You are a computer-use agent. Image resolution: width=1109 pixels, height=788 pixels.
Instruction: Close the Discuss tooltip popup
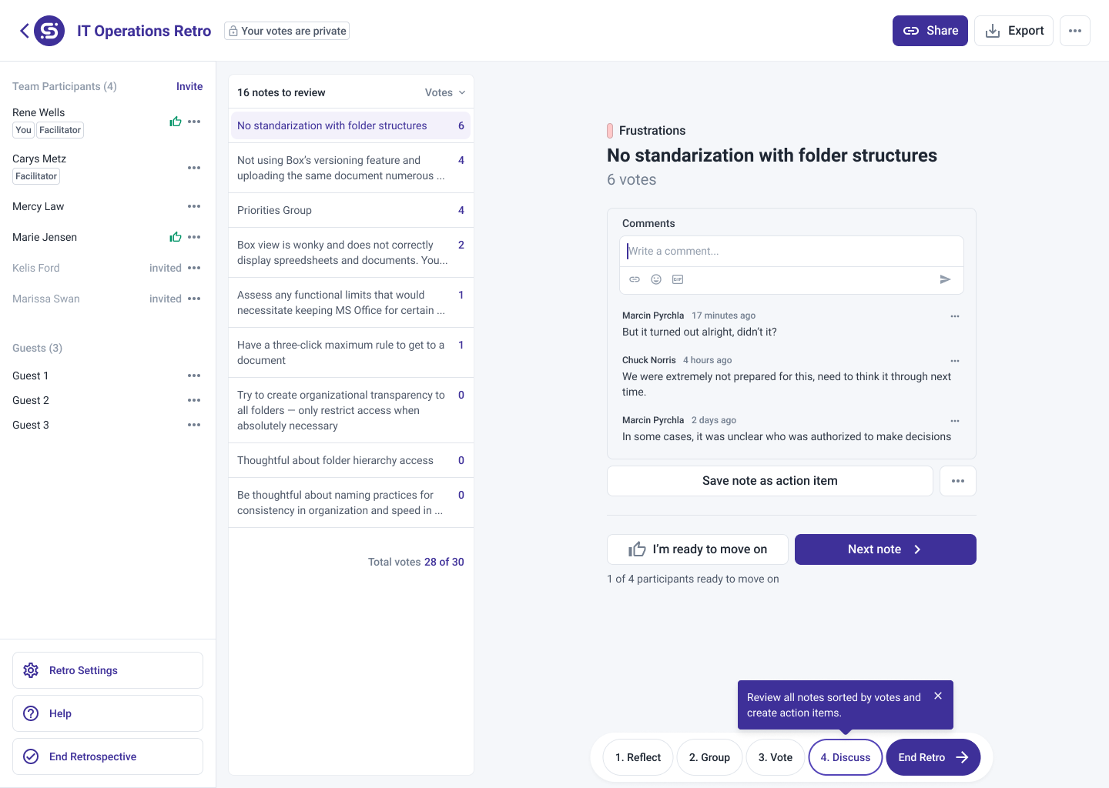point(938,696)
